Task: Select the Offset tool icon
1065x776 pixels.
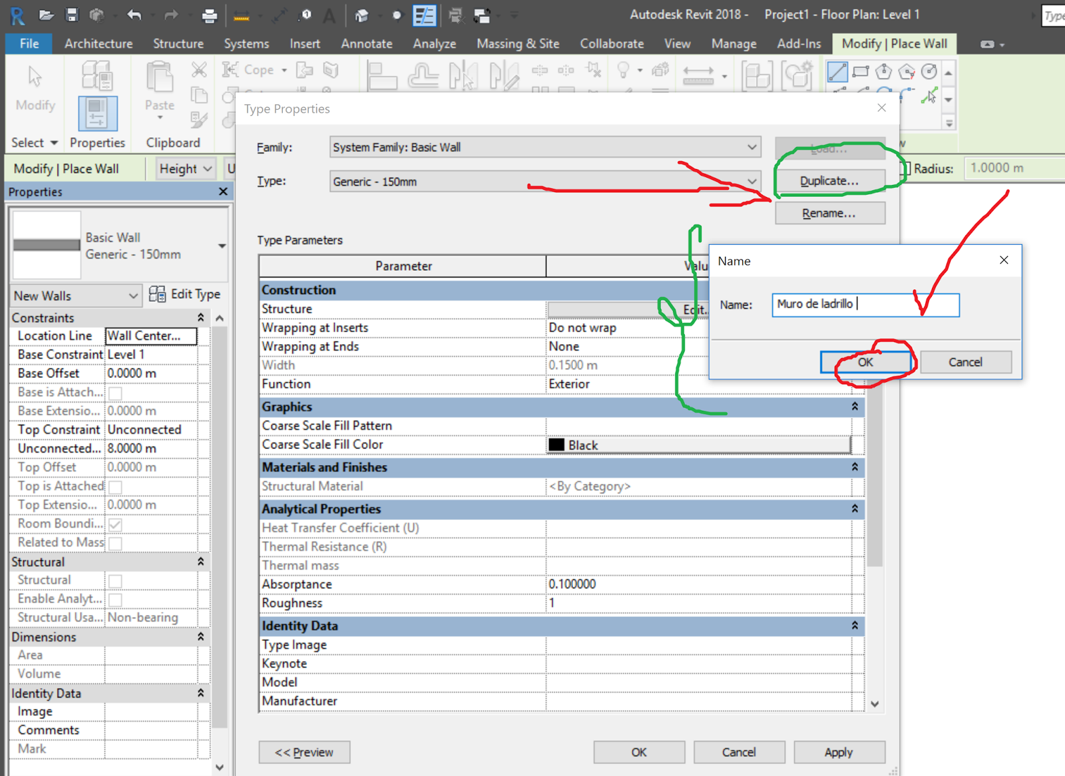Action: tap(423, 75)
